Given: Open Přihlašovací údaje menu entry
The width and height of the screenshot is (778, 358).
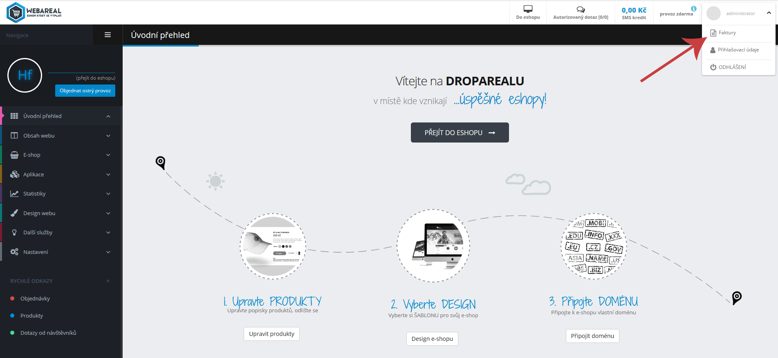Looking at the screenshot, I should point(738,50).
